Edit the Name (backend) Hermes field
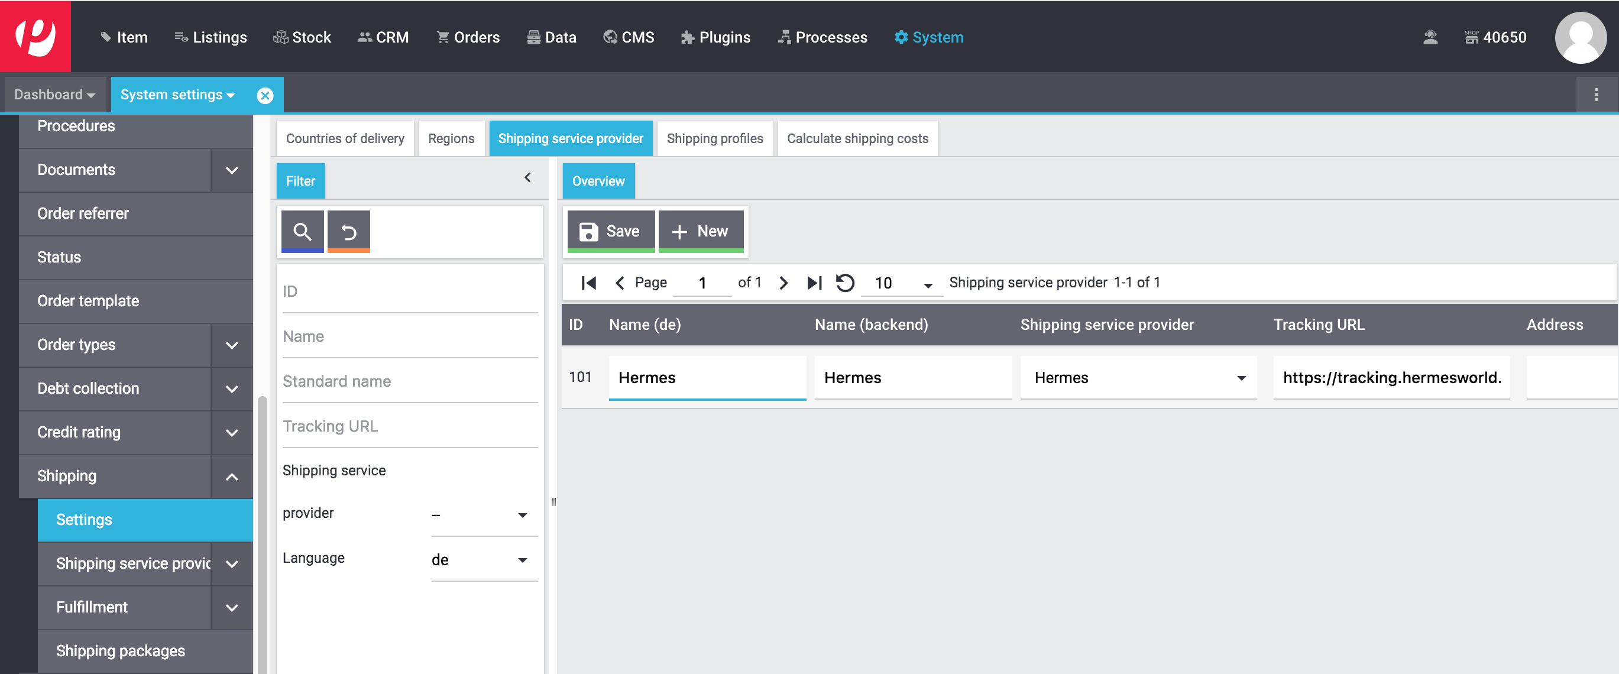 click(912, 378)
